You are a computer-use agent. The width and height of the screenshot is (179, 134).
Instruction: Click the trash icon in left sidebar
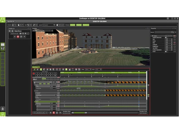pyautogui.click(x=3, y=109)
